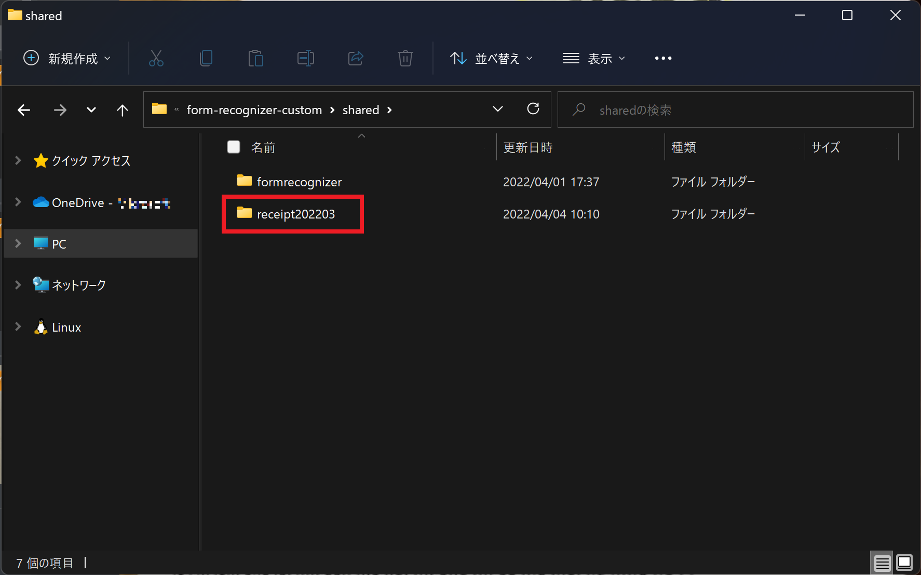Click the Cut scissors icon in the toolbar

(156, 58)
